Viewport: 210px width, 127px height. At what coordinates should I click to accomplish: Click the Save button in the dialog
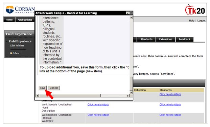[43, 88]
